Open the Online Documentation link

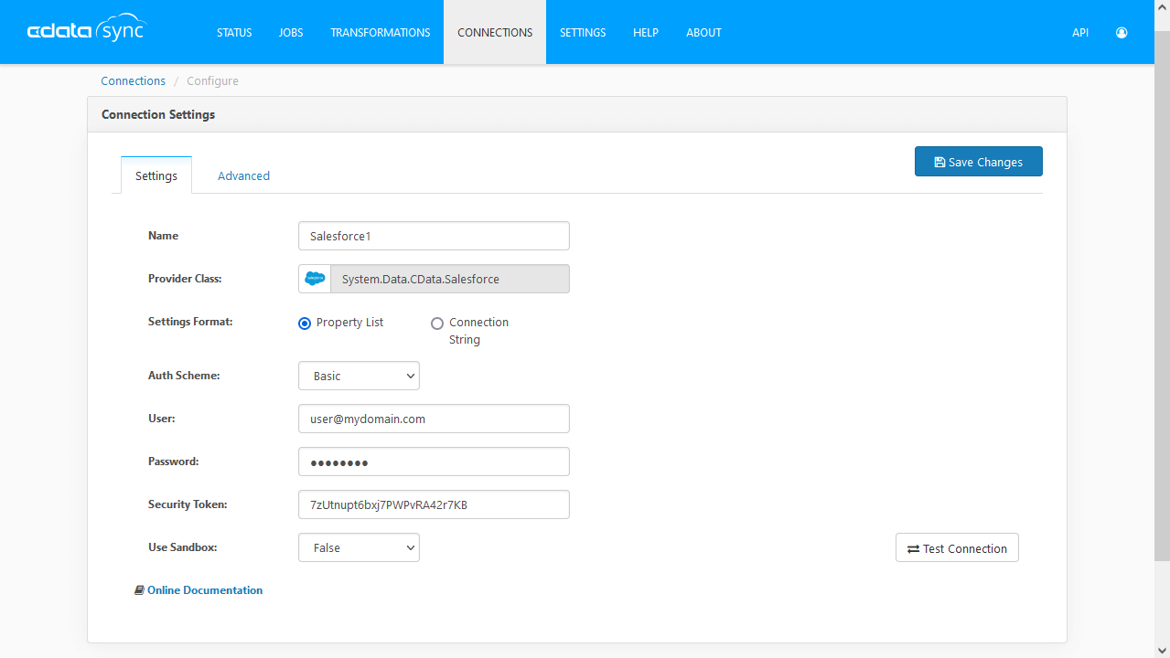tap(205, 589)
